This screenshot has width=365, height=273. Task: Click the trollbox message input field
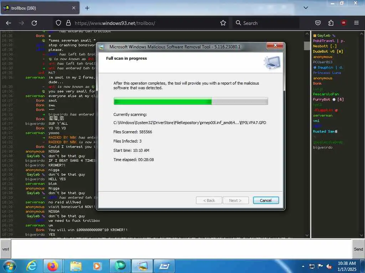tap(181, 249)
